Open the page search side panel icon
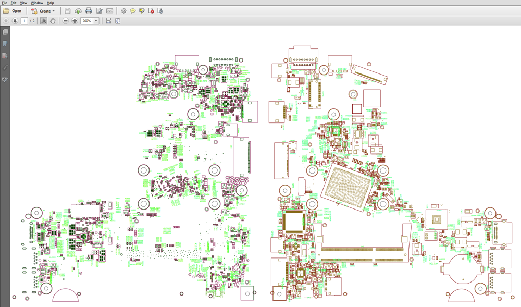This screenshot has height=307, width=521. (5, 56)
